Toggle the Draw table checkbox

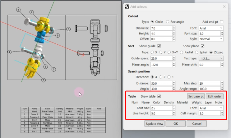[159, 96]
